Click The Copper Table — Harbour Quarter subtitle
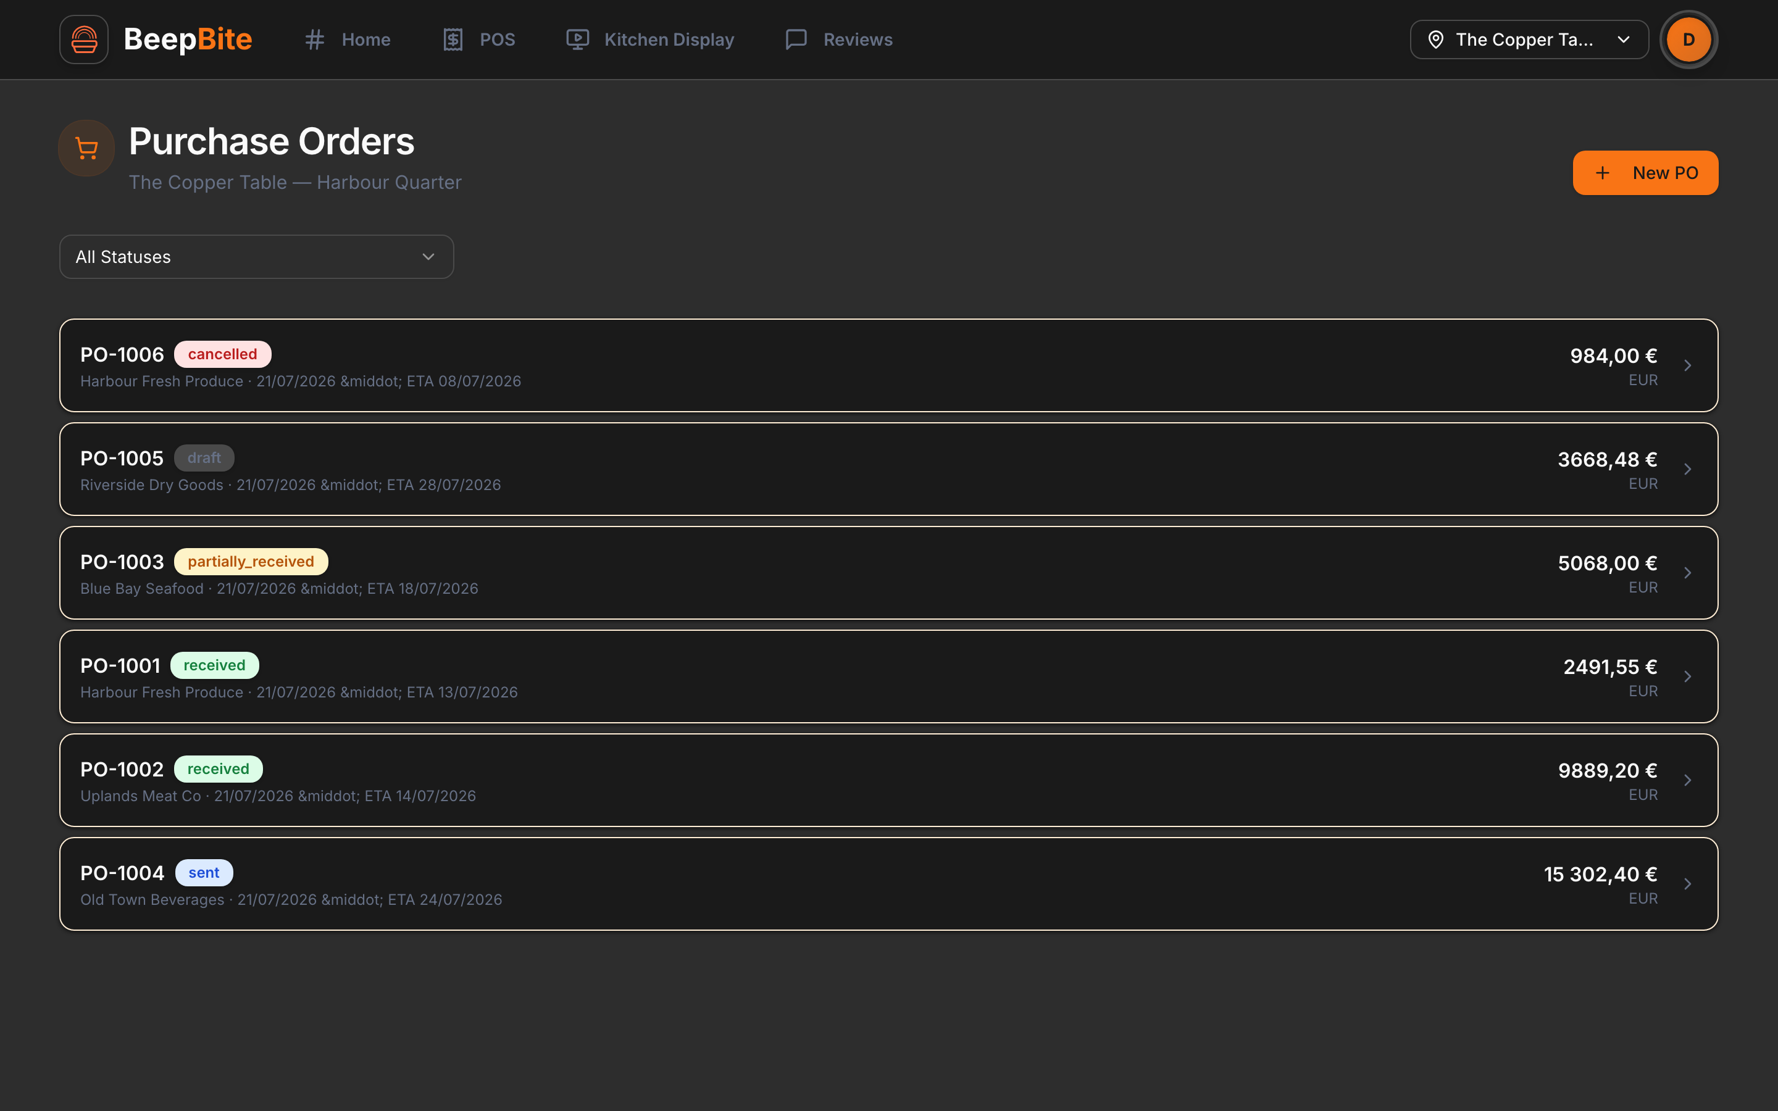The image size is (1778, 1111). coord(295,182)
